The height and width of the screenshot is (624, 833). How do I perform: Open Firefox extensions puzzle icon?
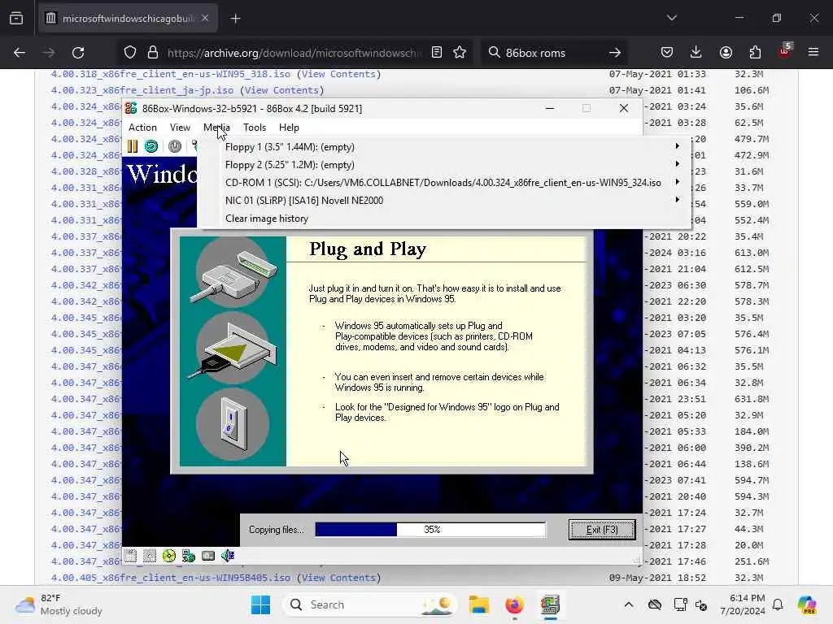755,53
